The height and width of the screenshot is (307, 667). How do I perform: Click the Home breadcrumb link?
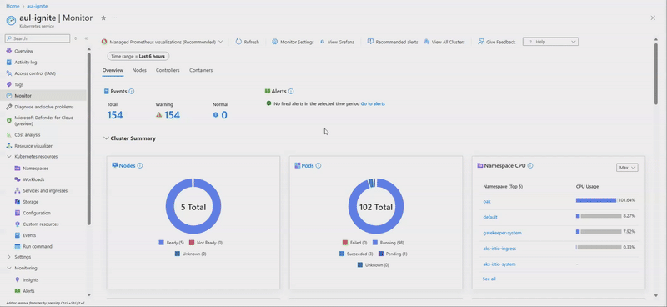(x=13, y=6)
